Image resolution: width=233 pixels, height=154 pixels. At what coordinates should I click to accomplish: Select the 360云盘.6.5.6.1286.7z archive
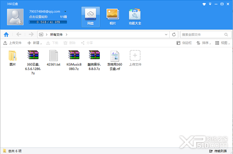[33, 62]
